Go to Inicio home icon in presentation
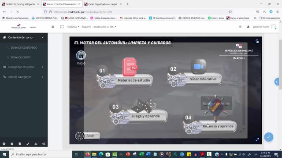The image size is (282, 158). click(81, 55)
